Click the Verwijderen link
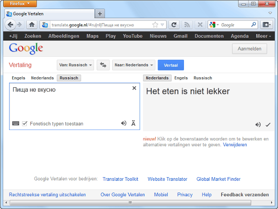 [x=235, y=144]
